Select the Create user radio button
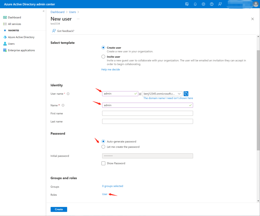The width and height of the screenshot is (260, 216). (103, 48)
